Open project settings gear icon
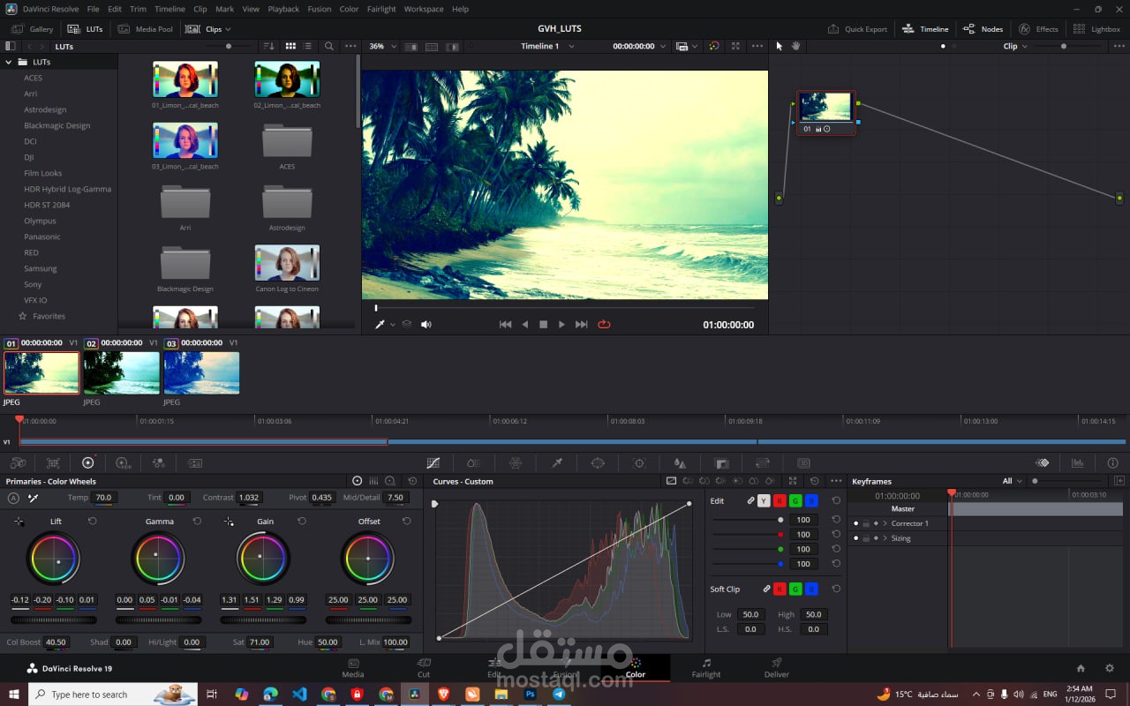1130x706 pixels. [x=1110, y=668]
